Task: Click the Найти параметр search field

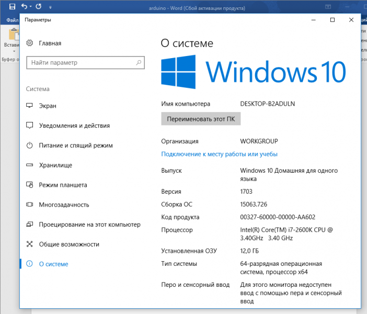Action: point(85,63)
